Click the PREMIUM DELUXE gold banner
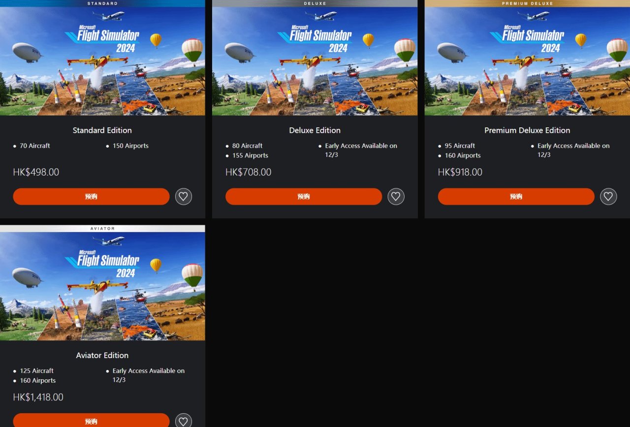This screenshot has height=427, width=630. coord(527,3)
